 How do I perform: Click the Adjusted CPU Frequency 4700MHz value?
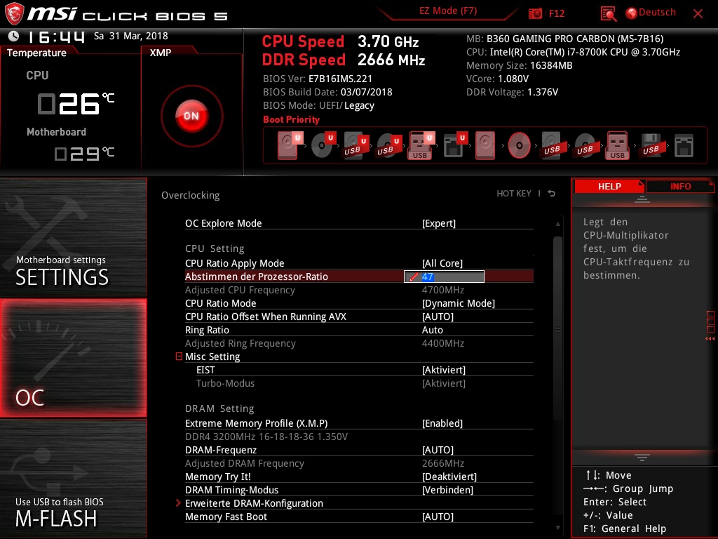pyautogui.click(x=443, y=290)
